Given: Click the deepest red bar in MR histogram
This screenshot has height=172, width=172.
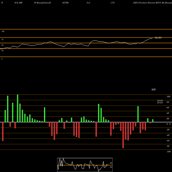Looking at the screenshot, I should pos(123,135).
